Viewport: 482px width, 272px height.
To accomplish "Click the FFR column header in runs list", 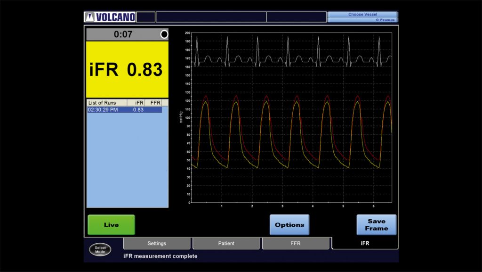I will click(x=153, y=103).
